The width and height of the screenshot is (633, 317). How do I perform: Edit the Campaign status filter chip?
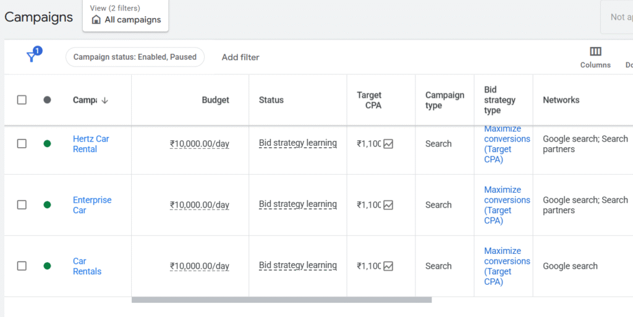coord(135,57)
